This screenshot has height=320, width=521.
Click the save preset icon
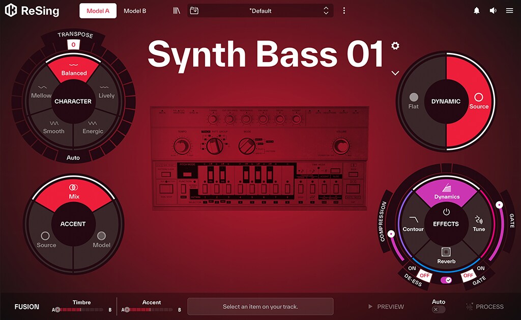[x=194, y=11]
